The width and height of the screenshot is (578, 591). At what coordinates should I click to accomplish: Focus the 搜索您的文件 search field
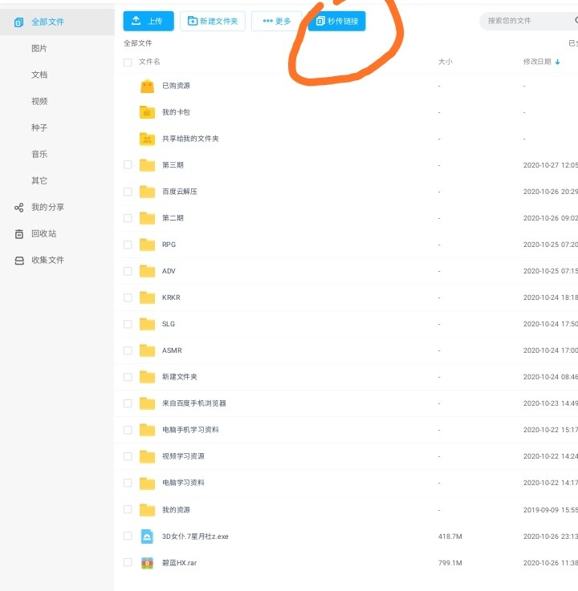tap(522, 21)
